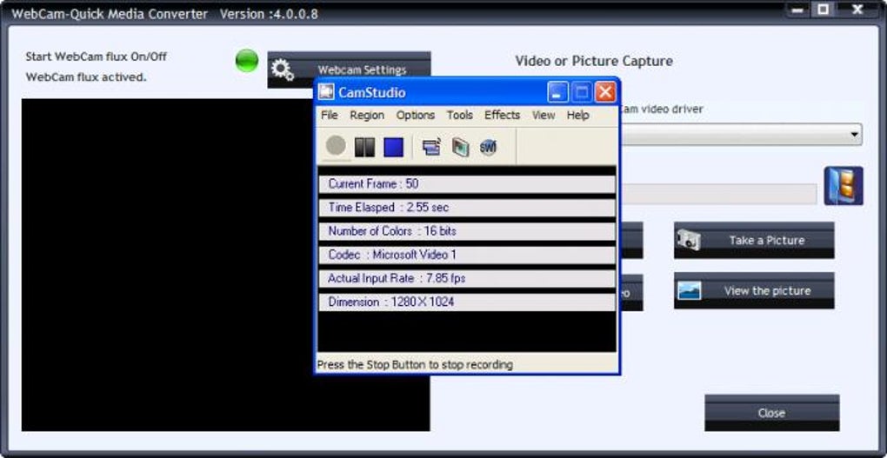Click 'Start WebCam flux On/Off' label
The image size is (887, 458).
pos(97,56)
